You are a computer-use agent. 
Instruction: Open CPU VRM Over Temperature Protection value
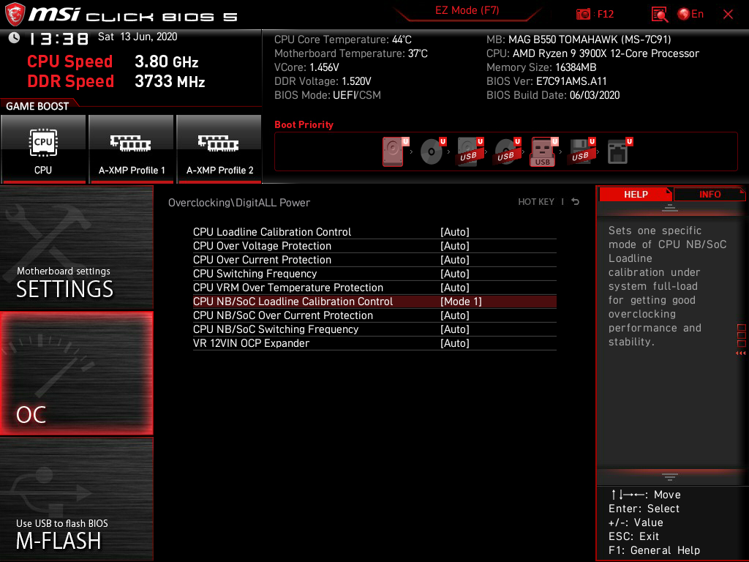(x=455, y=287)
